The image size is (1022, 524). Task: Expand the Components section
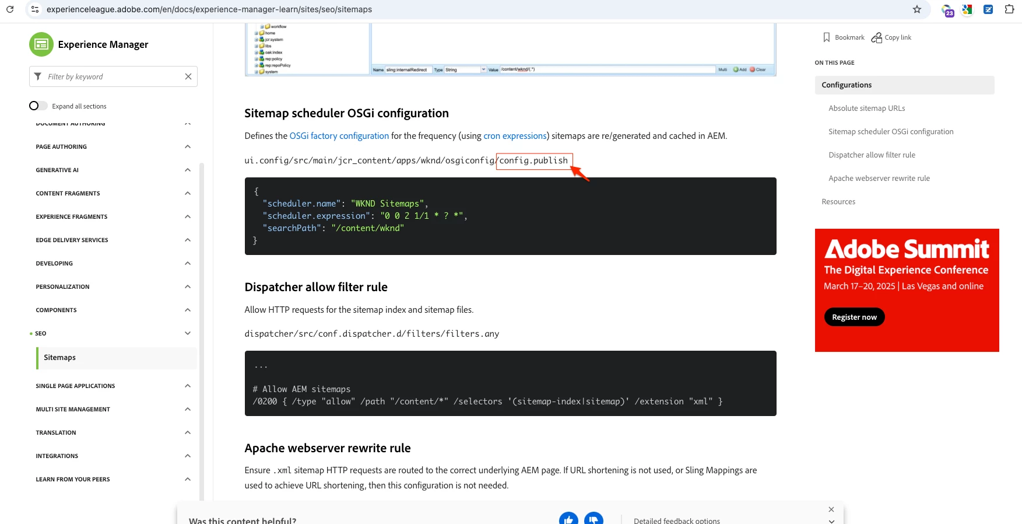(188, 310)
